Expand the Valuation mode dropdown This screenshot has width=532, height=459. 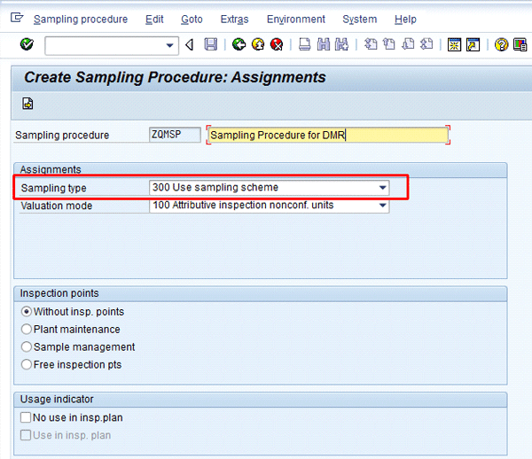point(382,206)
